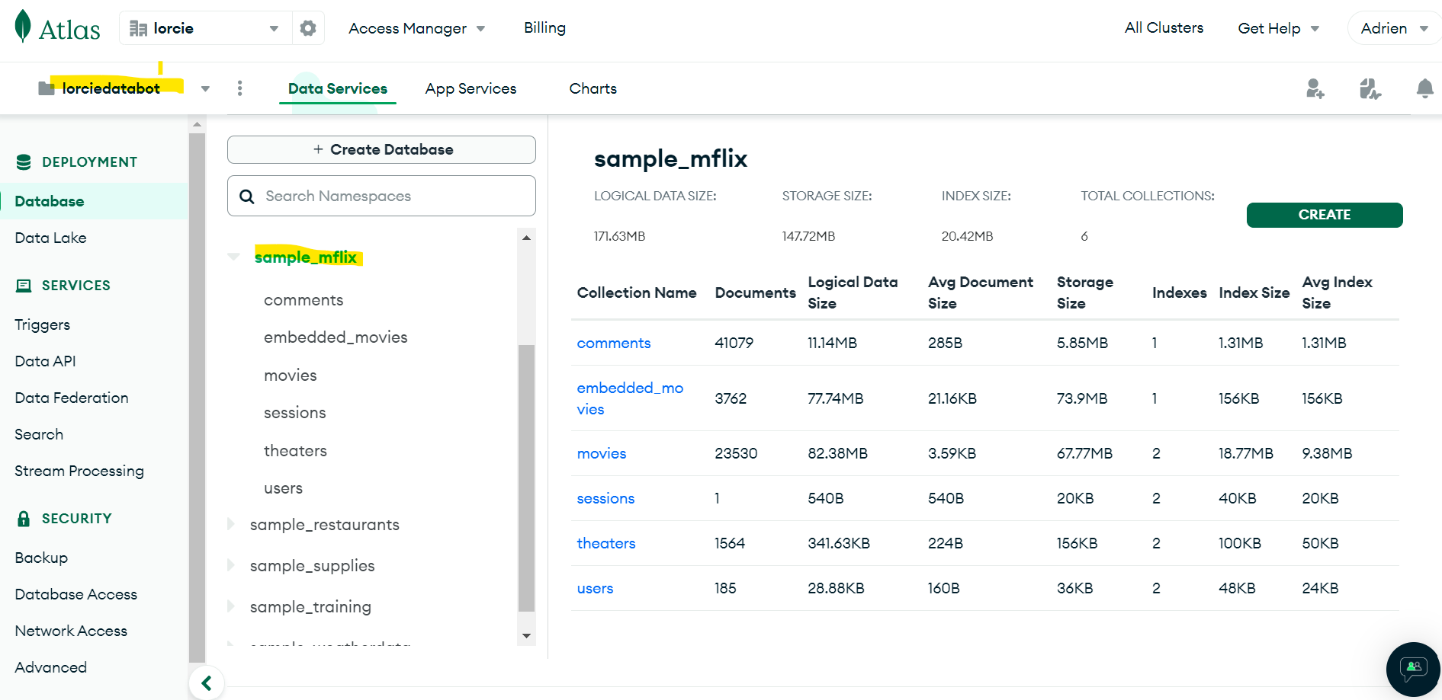Viewport: 1442px width, 700px height.
Task: Click the green CREATE button
Action: pos(1325,215)
